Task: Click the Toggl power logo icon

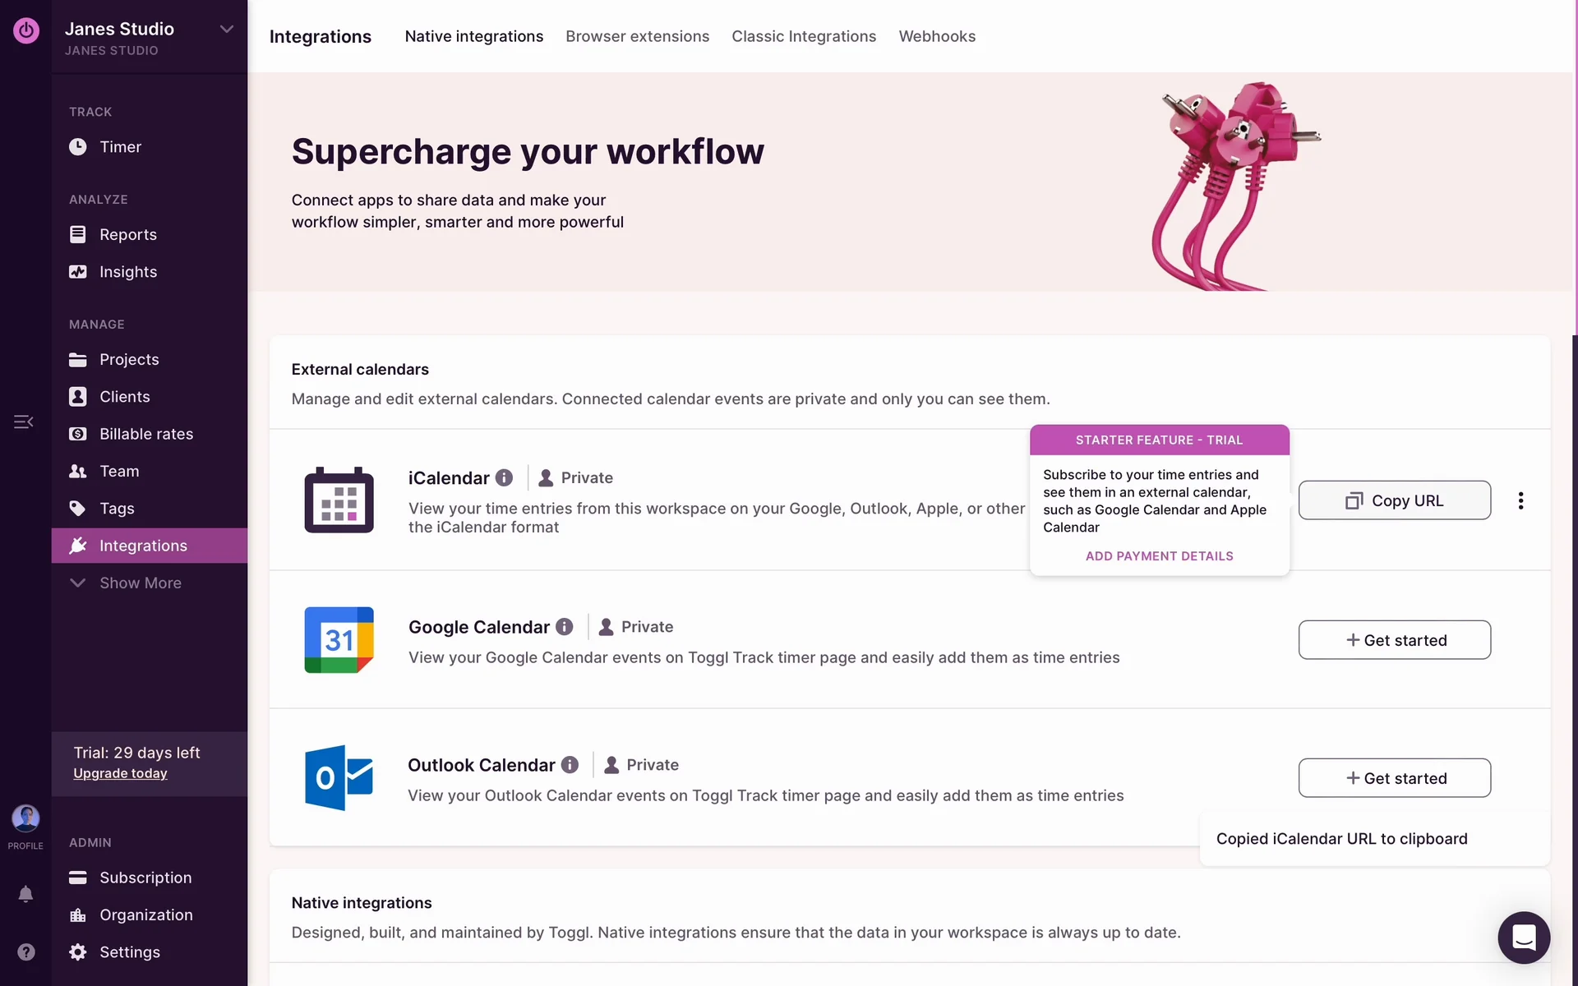Action: point(25,30)
